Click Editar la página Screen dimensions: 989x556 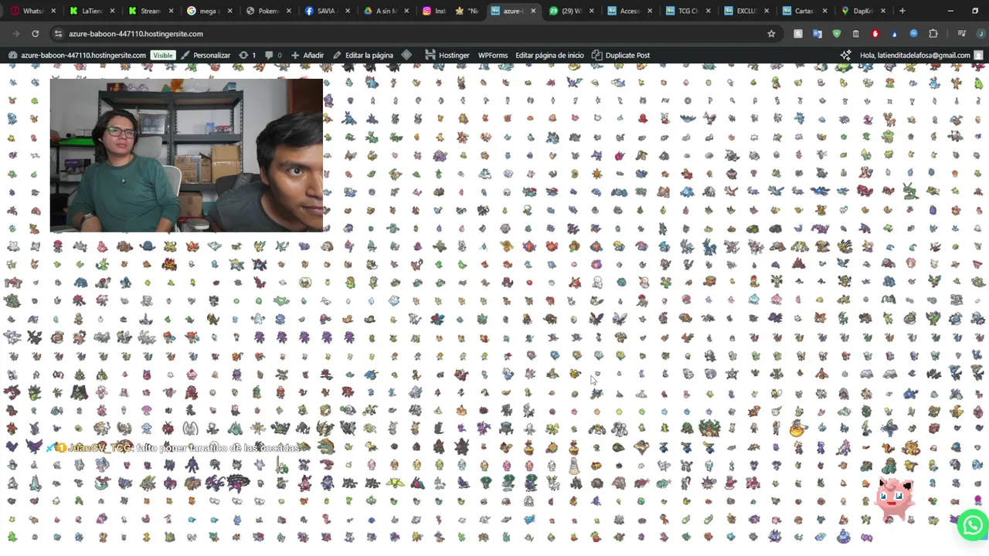point(363,56)
